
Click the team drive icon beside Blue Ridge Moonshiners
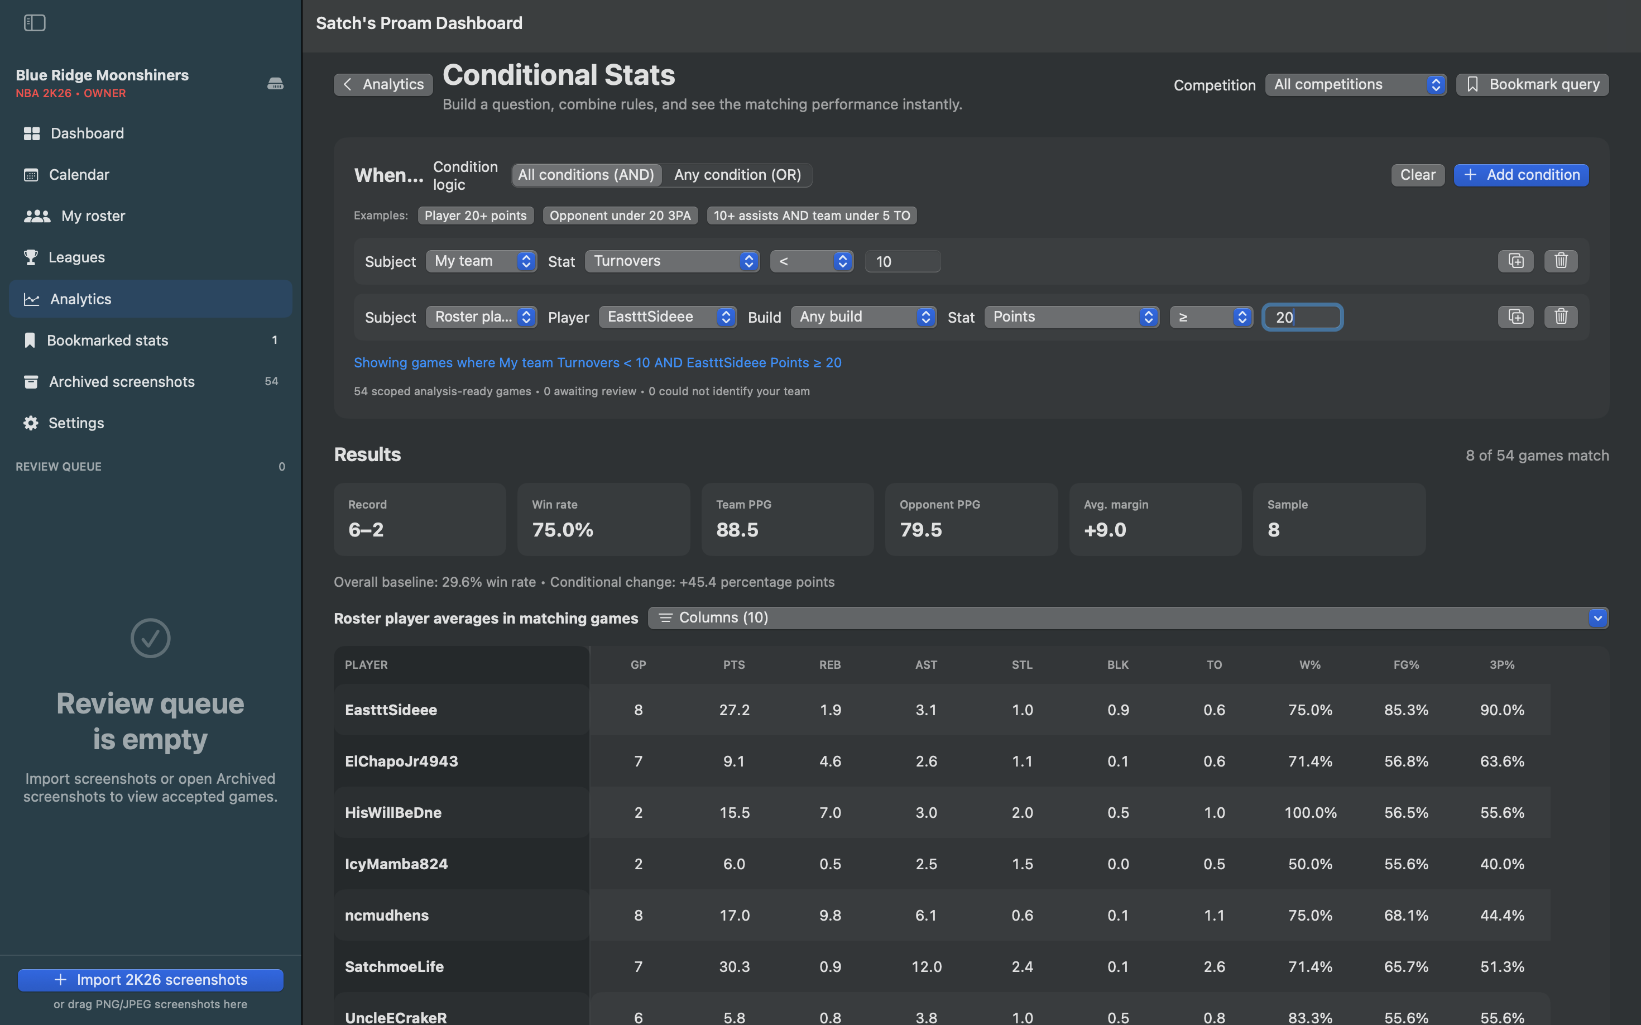tap(275, 83)
